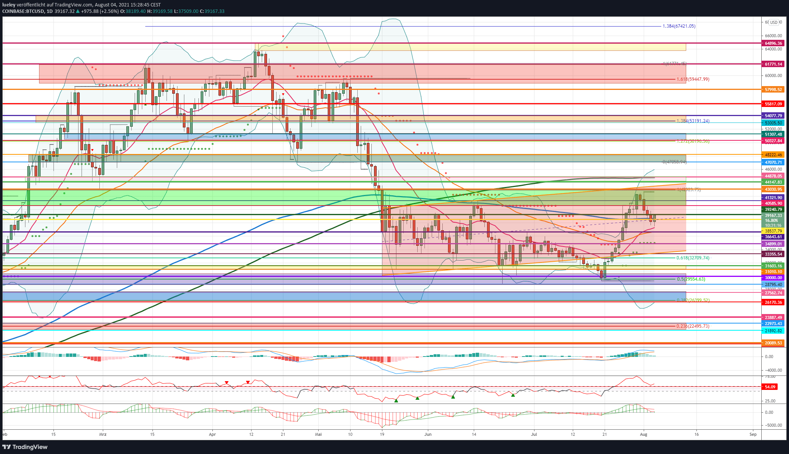
Task: Click the 23887.49 price label
Action: [x=773, y=317]
